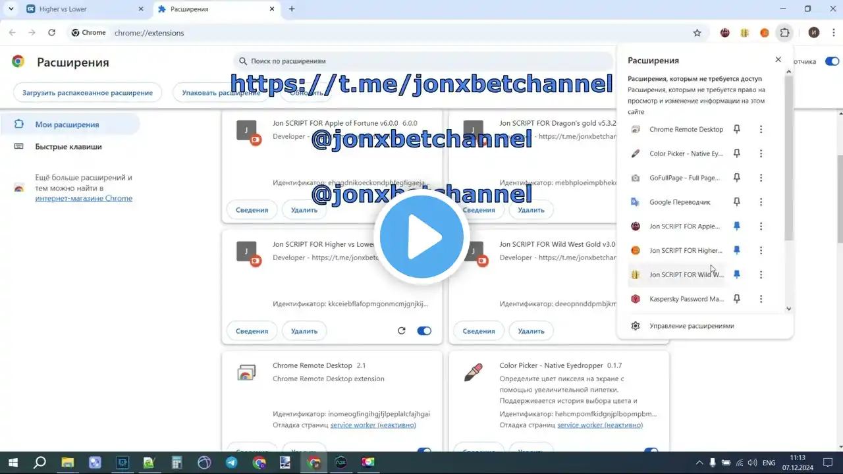Open a new tab with plus button
Screen dimensions: 843x474
[292, 9]
